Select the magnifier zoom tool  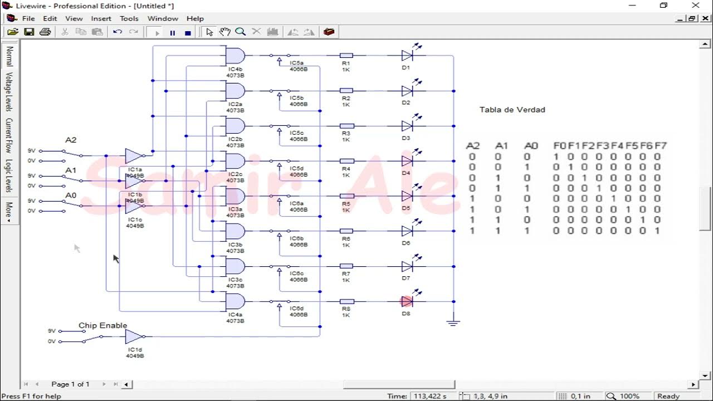click(241, 32)
